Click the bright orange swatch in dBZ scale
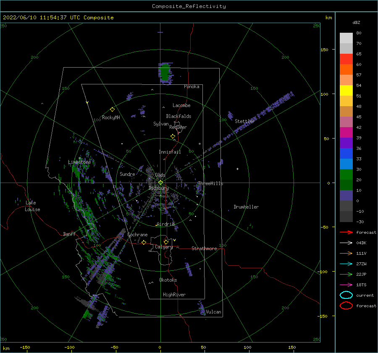The height and width of the screenshot is (353, 378). click(x=346, y=70)
